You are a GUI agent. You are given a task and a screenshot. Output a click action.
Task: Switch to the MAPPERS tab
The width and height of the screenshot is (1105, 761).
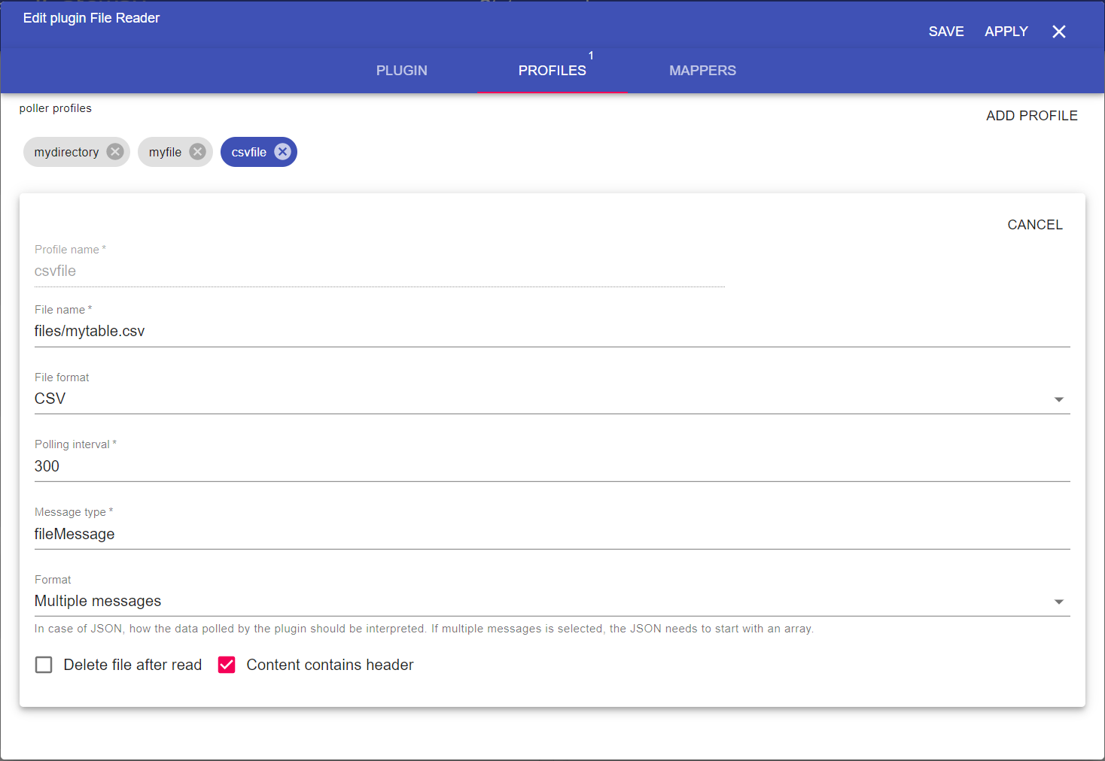click(702, 71)
